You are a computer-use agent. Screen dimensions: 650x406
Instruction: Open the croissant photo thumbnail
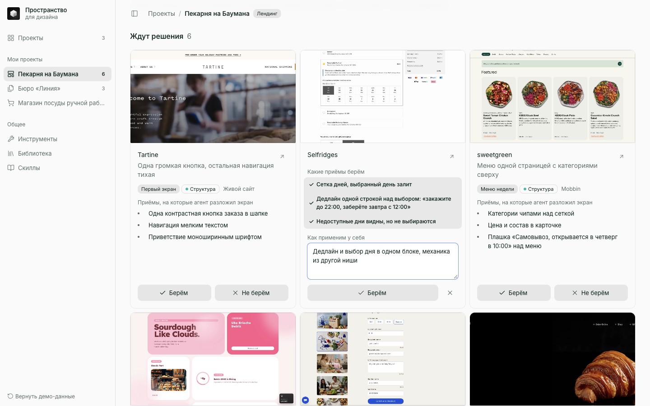(x=552, y=359)
